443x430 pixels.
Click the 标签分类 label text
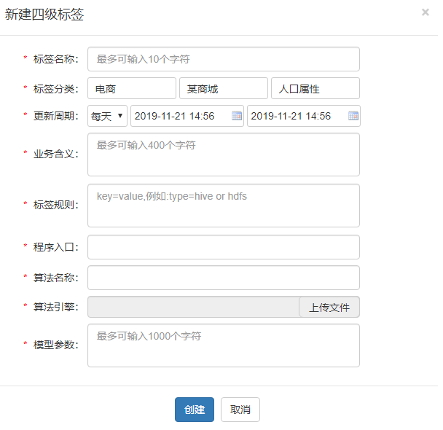55,89
